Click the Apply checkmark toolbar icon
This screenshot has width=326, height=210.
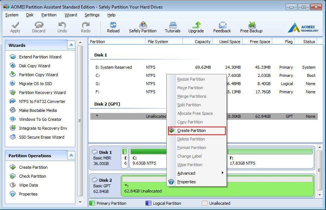15,25
